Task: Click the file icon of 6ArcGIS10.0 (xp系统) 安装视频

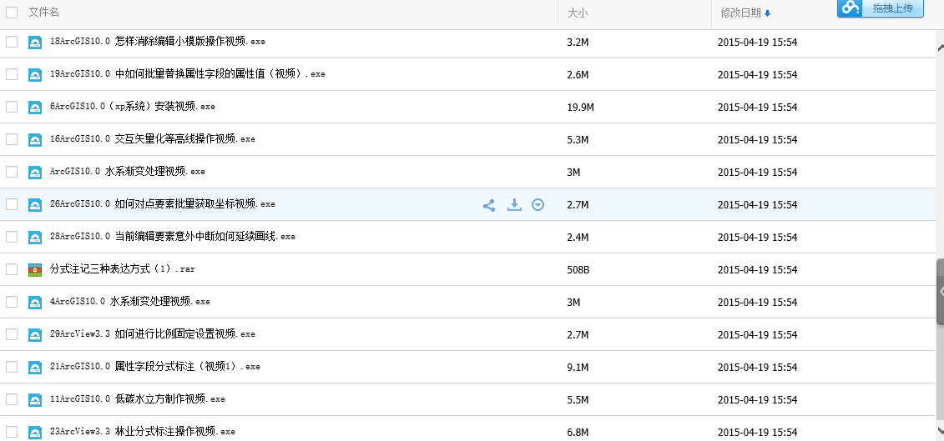Action: (35, 107)
